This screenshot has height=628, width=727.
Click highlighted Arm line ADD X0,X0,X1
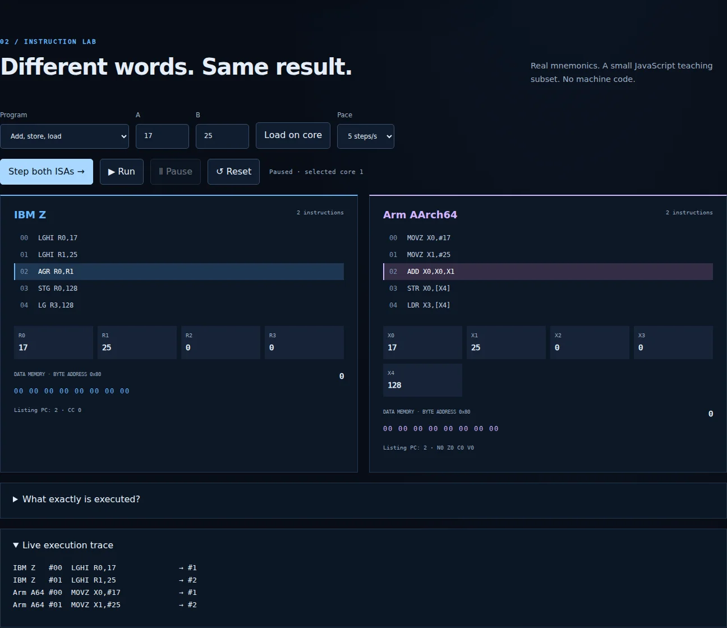(548, 272)
